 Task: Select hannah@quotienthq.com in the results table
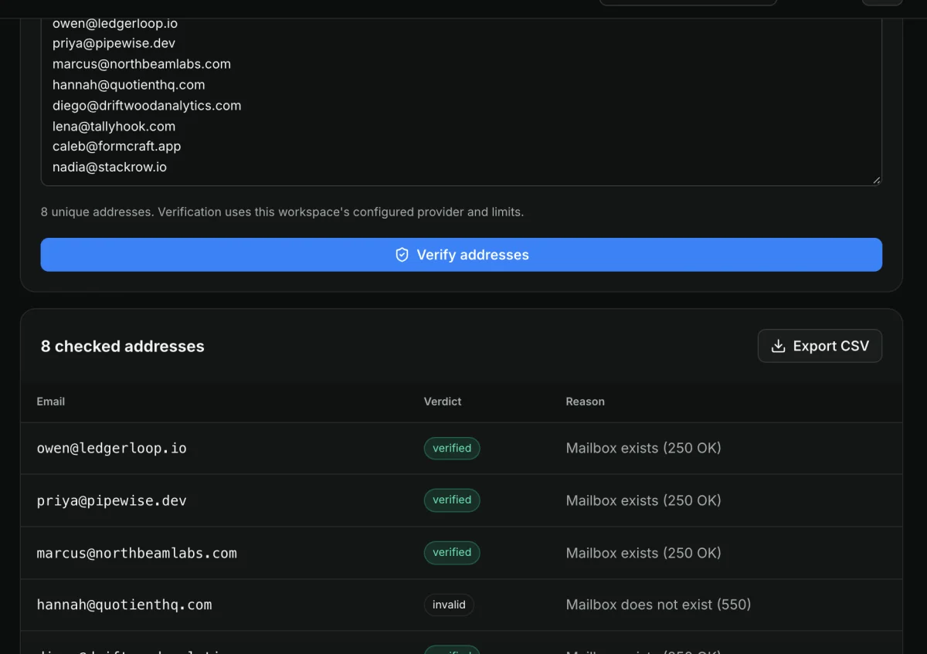(124, 605)
